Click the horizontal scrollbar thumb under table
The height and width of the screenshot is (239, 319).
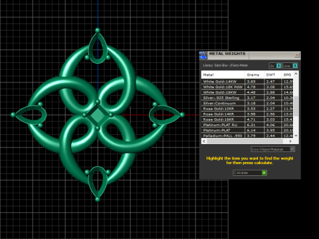pyautogui.click(x=245, y=141)
